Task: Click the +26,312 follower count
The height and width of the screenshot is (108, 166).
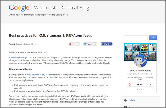Action: click(140, 90)
